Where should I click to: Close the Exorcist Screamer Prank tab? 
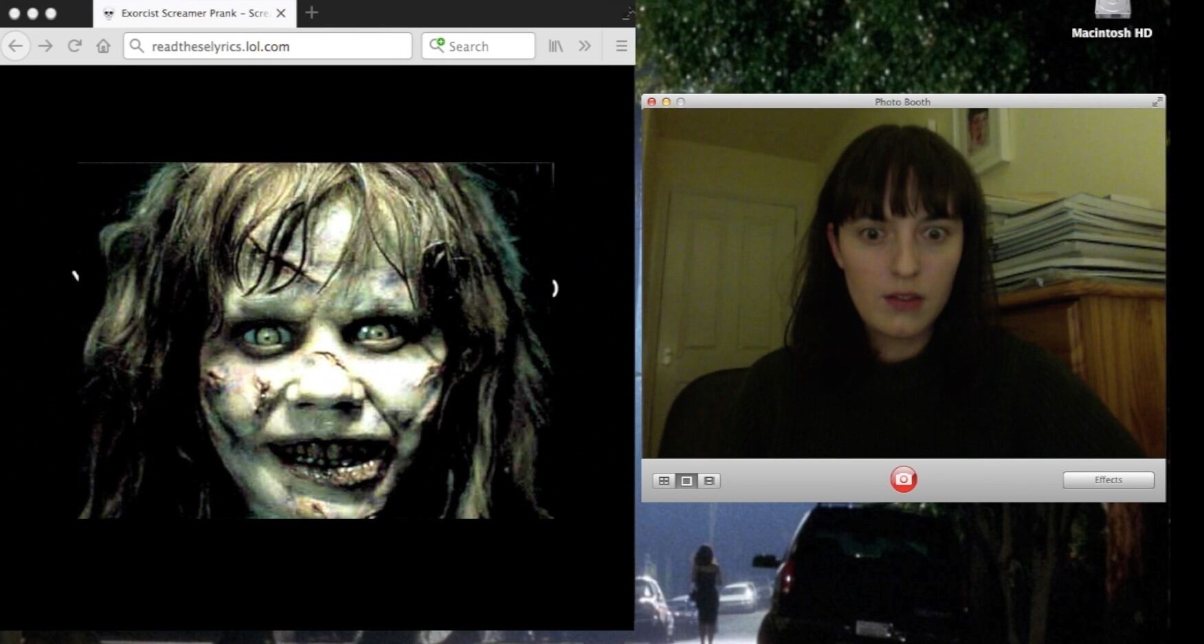pyautogui.click(x=281, y=13)
